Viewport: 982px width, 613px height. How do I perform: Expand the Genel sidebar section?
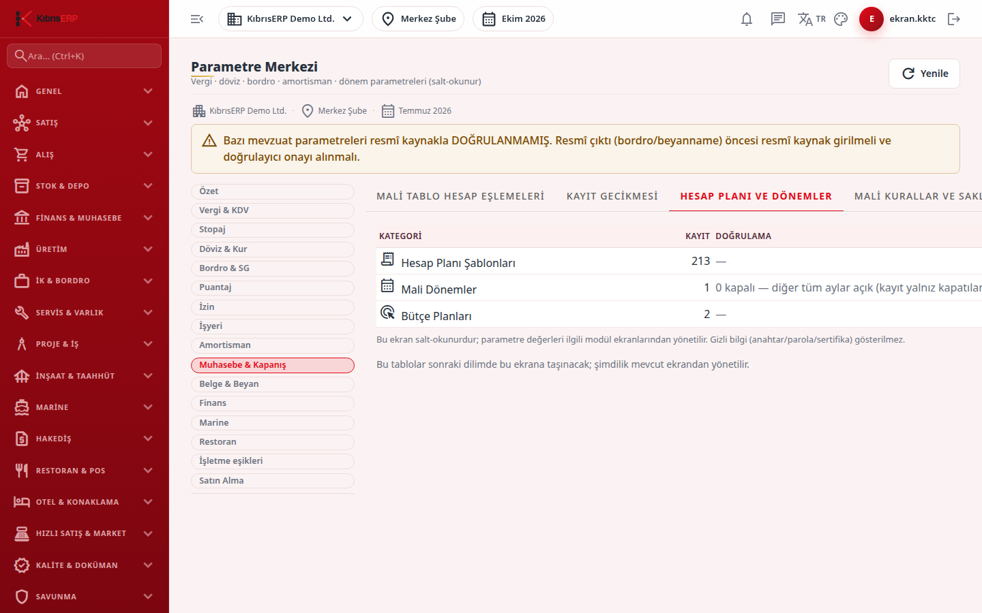[85, 91]
